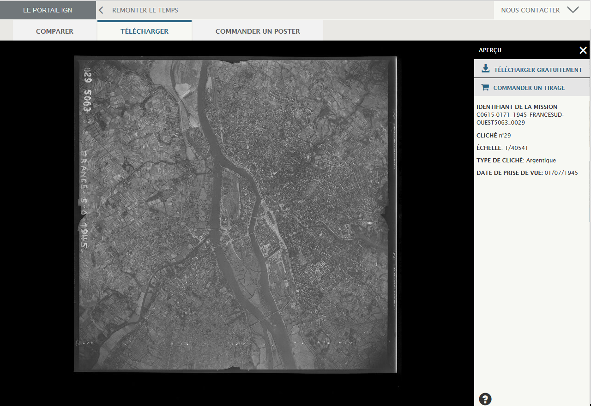Click the download arrow icon
The image size is (591, 406).
point(485,69)
